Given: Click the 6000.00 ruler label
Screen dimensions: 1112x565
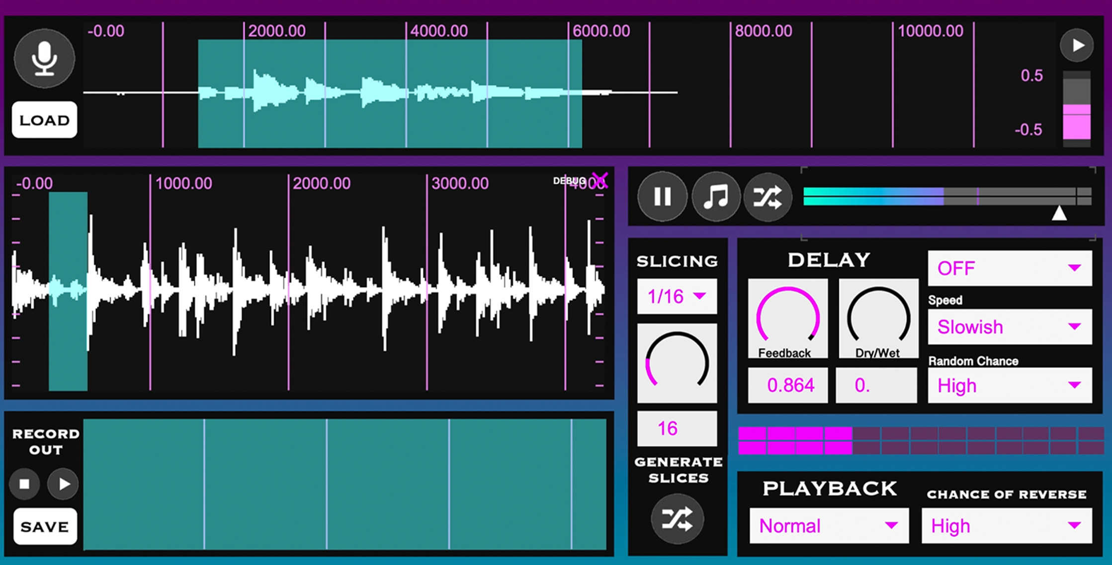Looking at the screenshot, I should [601, 31].
